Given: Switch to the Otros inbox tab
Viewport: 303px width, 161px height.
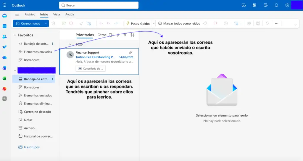Looking at the screenshot, I should coord(102,35).
